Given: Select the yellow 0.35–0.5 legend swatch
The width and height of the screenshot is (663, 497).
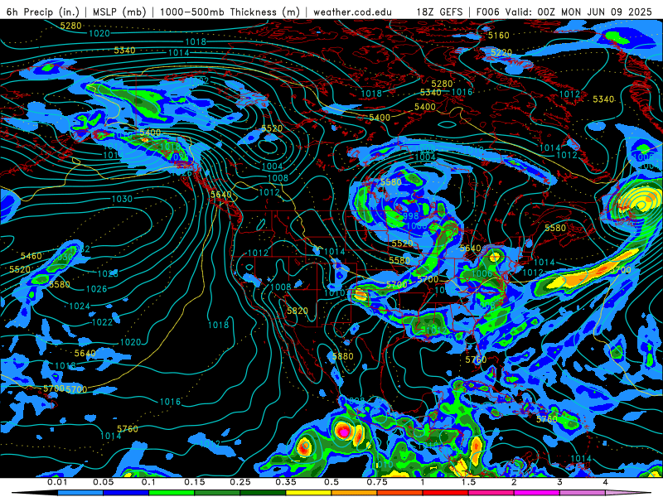Looking at the screenshot, I should (x=308, y=493).
